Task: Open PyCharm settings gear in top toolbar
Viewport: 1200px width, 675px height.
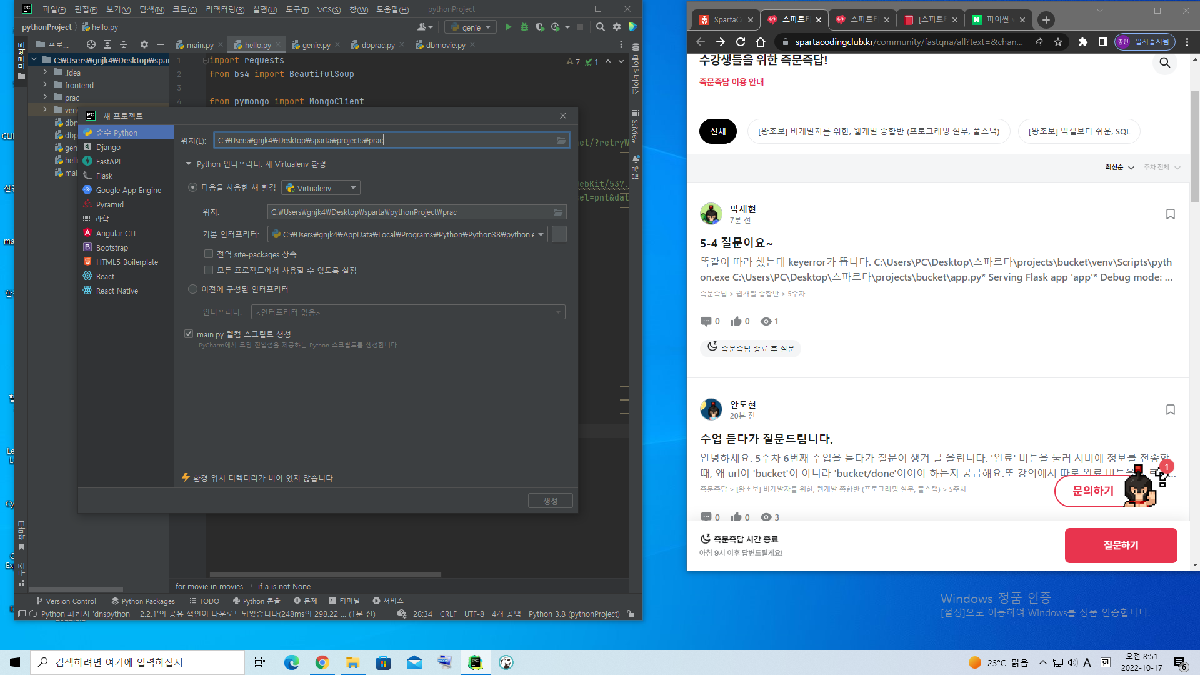Action: click(617, 27)
